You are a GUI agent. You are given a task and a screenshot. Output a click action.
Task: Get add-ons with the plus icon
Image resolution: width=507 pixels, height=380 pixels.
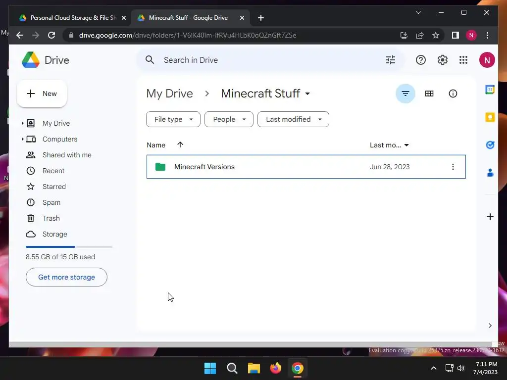click(490, 217)
